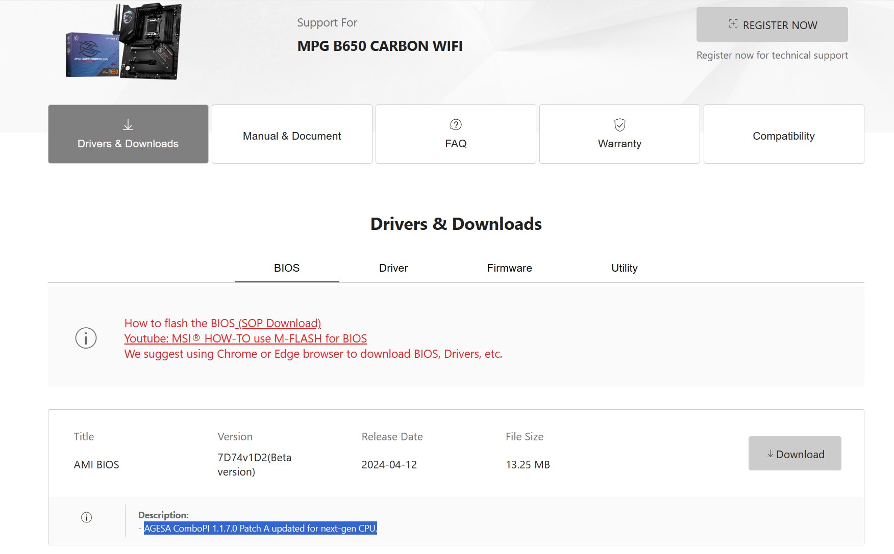
Task: Click the info icon in the BIOS flashing notice
Action: (86, 338)
